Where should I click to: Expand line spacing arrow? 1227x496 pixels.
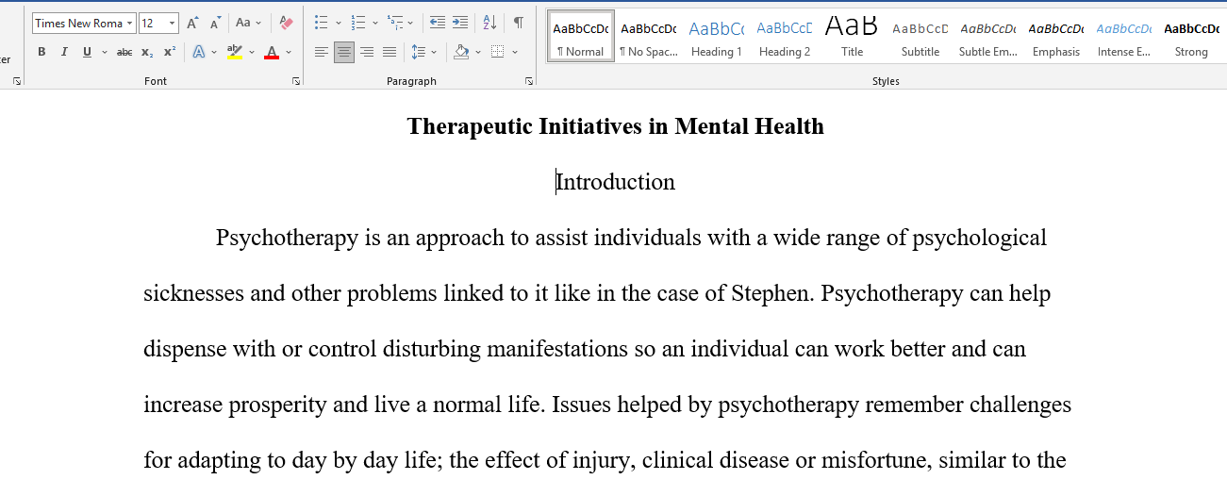coord(435,52)
